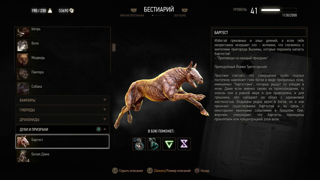Screen dimensions: 320x180
Task: Switch to Умения персонажа tab
Action: (132, 15)
